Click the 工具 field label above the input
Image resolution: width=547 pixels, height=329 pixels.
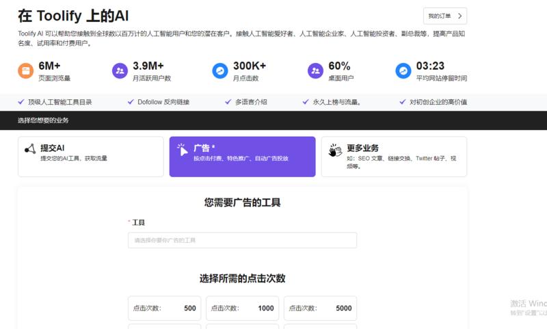(139, 222)
